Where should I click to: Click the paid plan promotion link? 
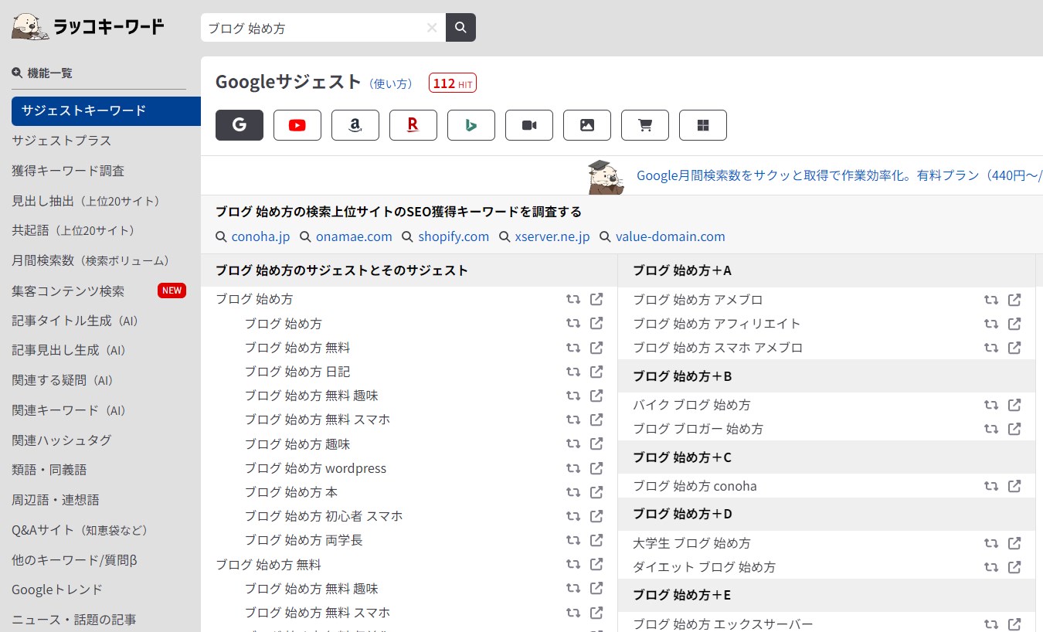839,175
